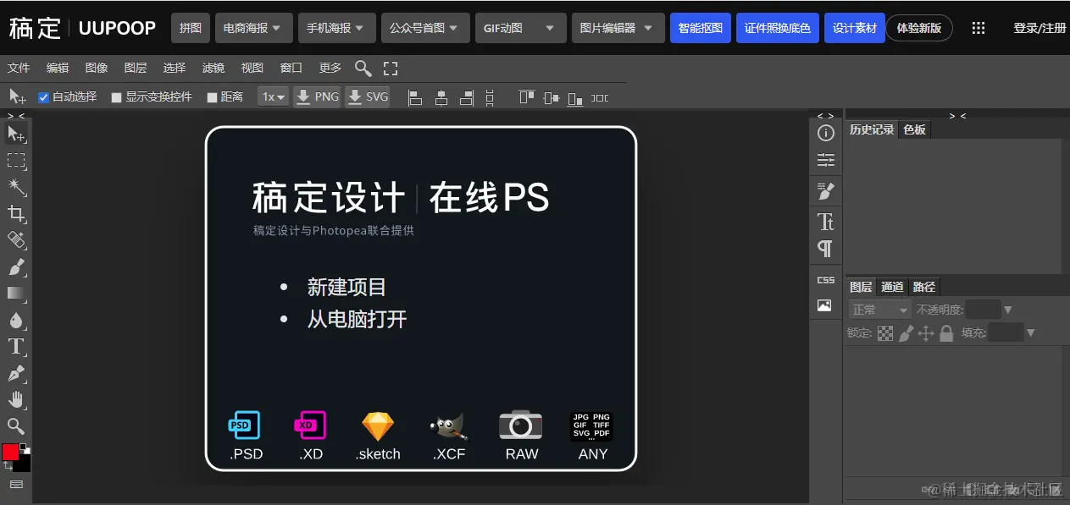Open the apps grid icon in header
Image resolution: width=1070 pixels, height=505 pixels.
click(979, 28)
